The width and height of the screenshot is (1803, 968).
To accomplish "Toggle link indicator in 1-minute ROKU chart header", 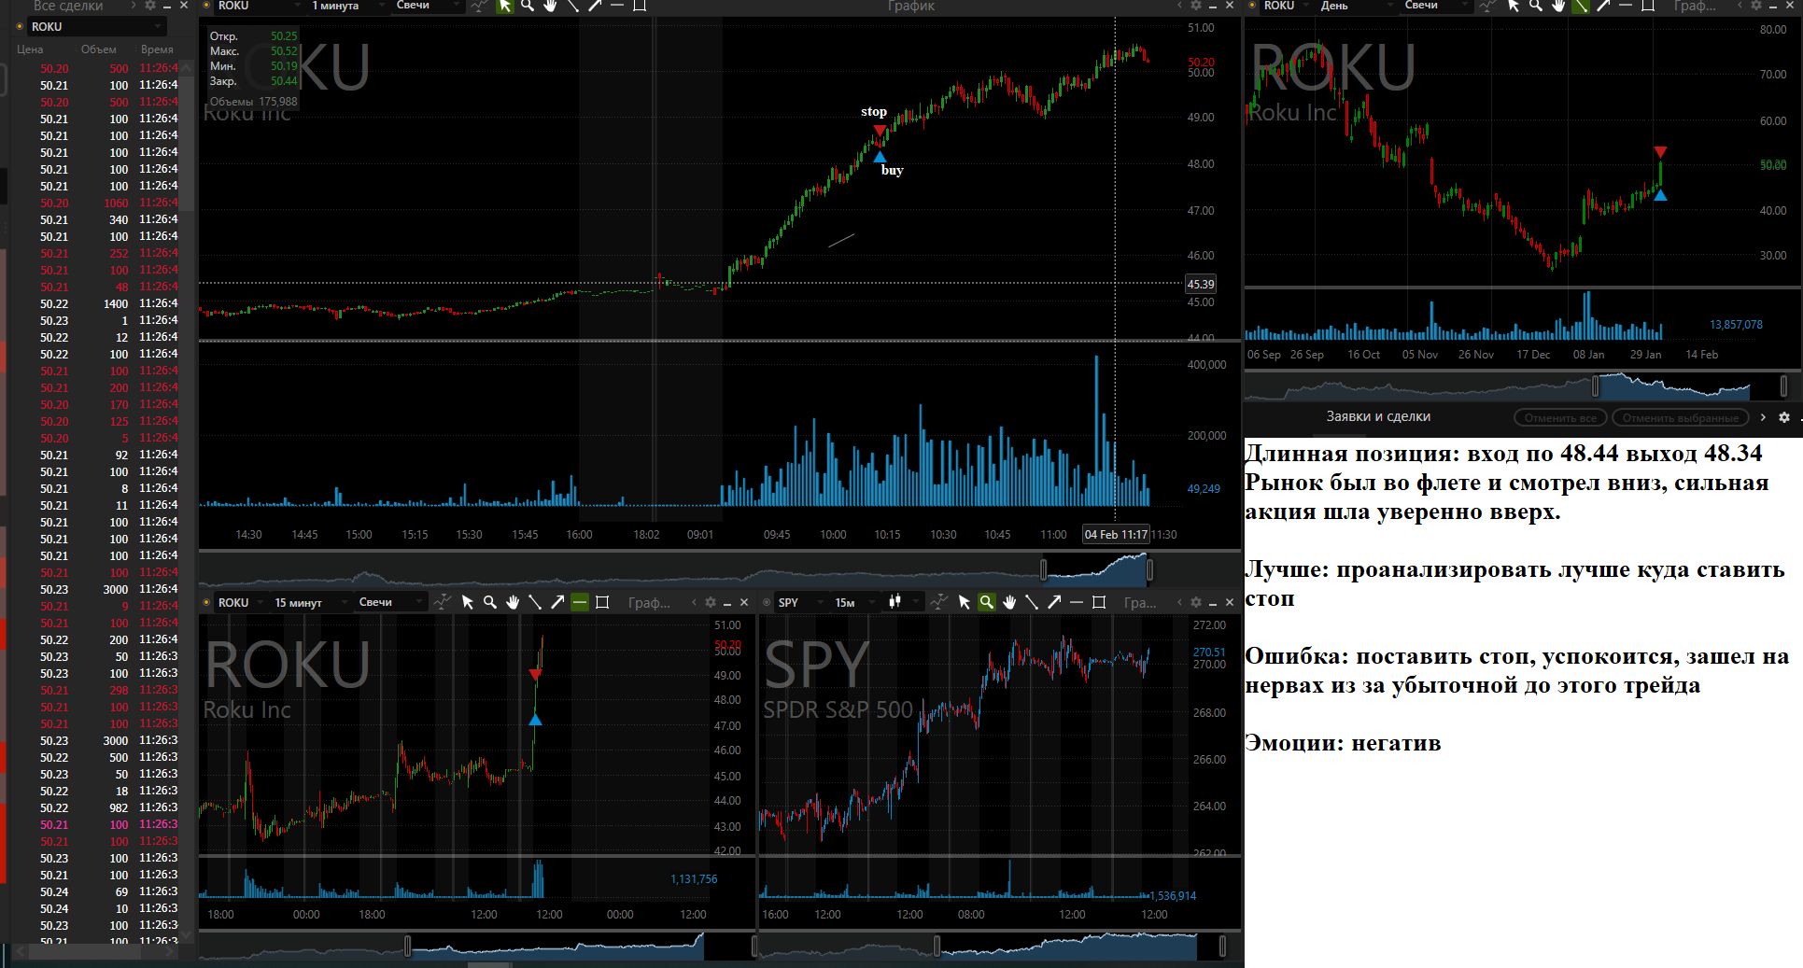I will click(206, 6).
